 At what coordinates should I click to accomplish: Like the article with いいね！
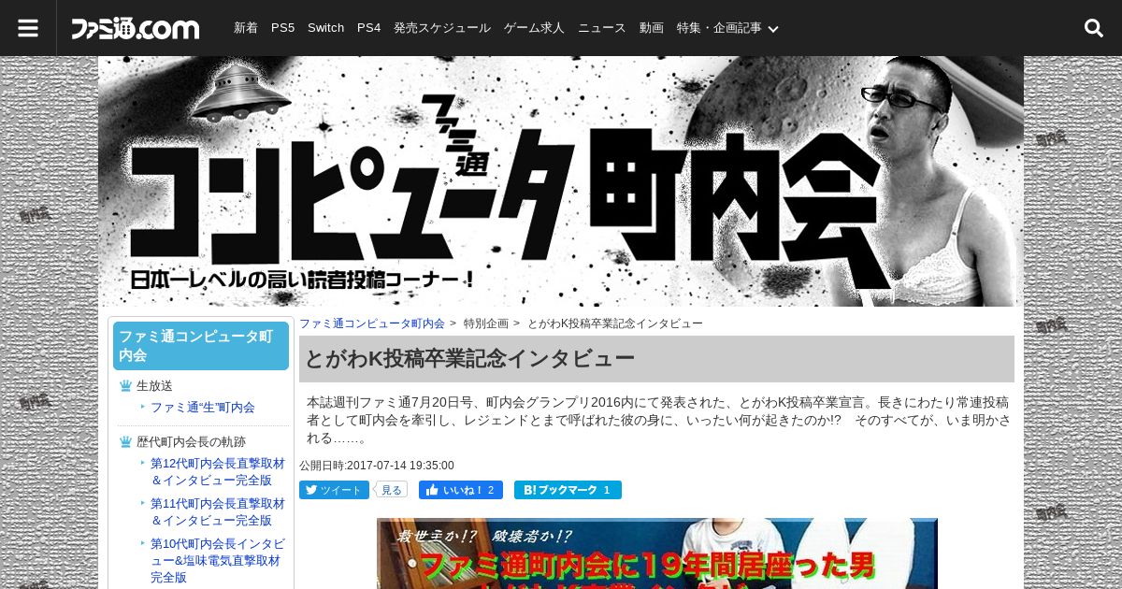461,490
